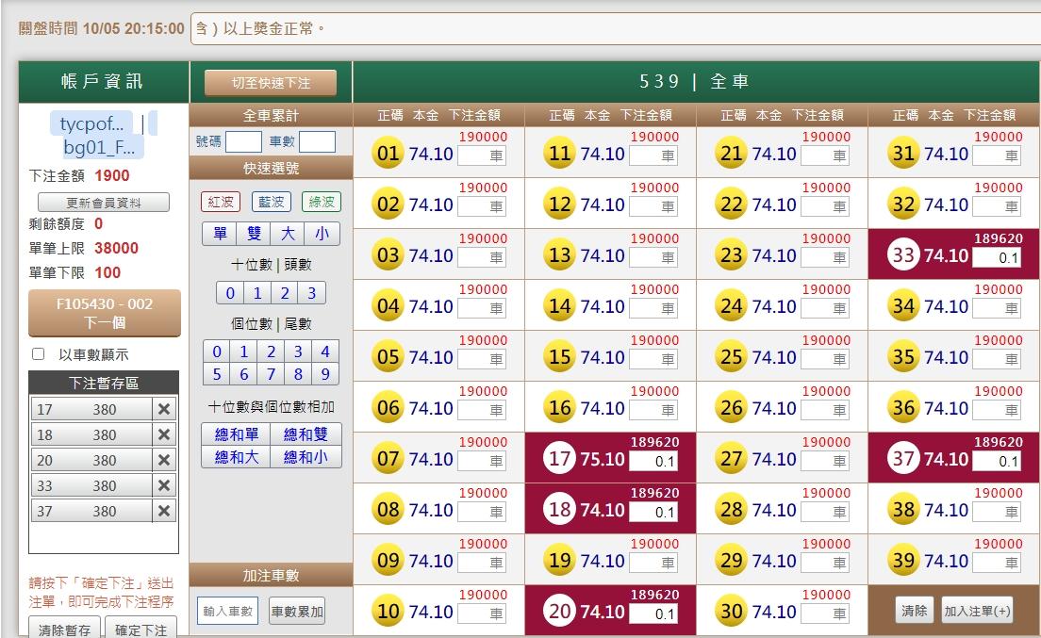The image size is (1041, 638).
Task: Select yellow ball number 01
Action: click(388, 154)
